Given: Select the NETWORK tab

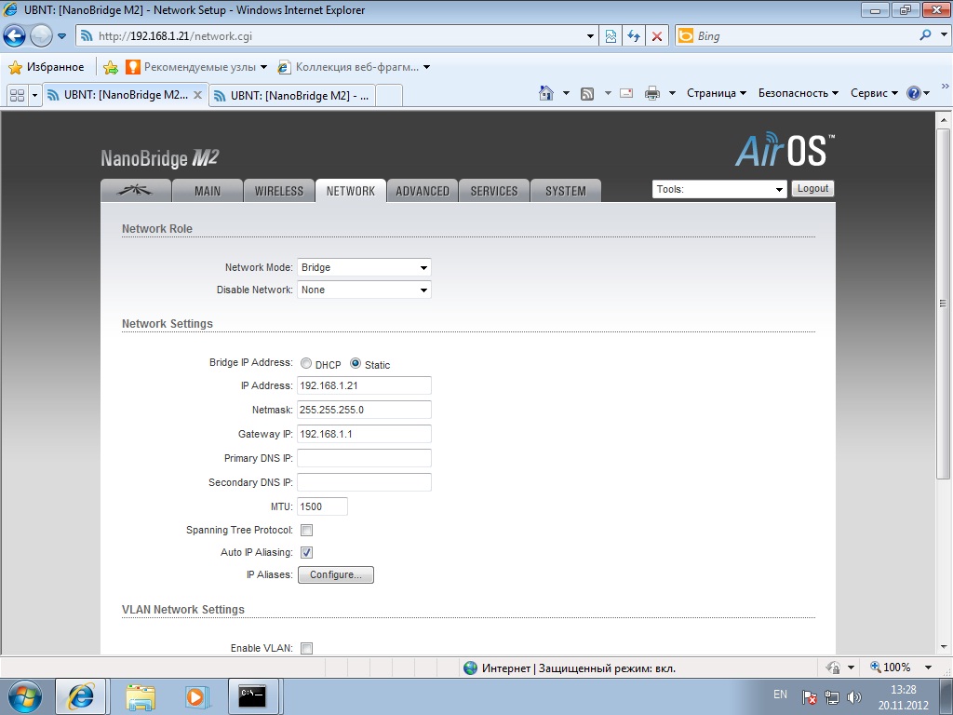Looking at the screenshot, I should tap(351, 191).
